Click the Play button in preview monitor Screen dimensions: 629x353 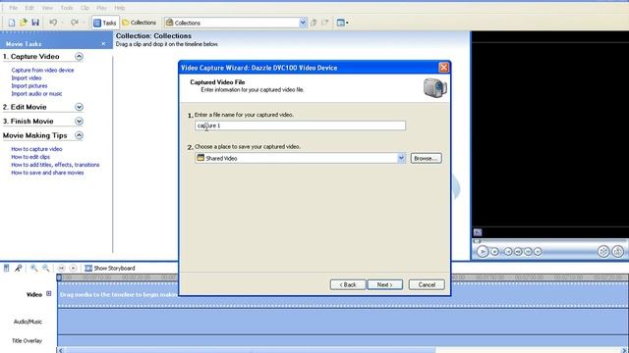(x=483, y=251)
